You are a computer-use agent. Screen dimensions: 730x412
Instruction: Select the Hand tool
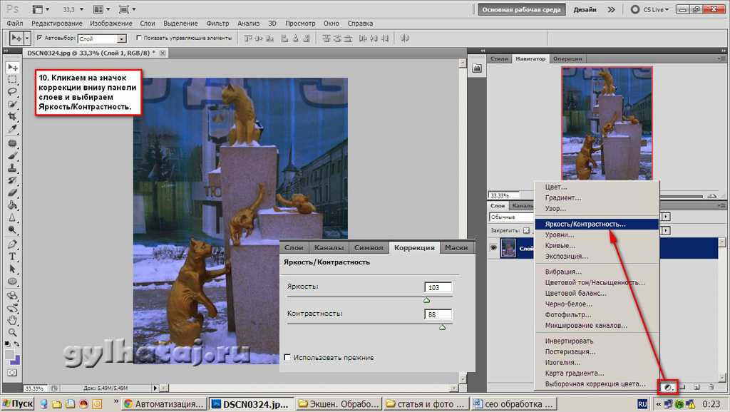(12, 319)
